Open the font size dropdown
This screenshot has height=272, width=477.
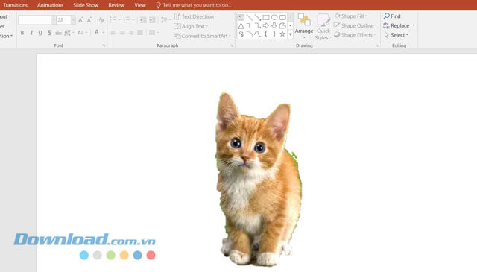(73, 20)
